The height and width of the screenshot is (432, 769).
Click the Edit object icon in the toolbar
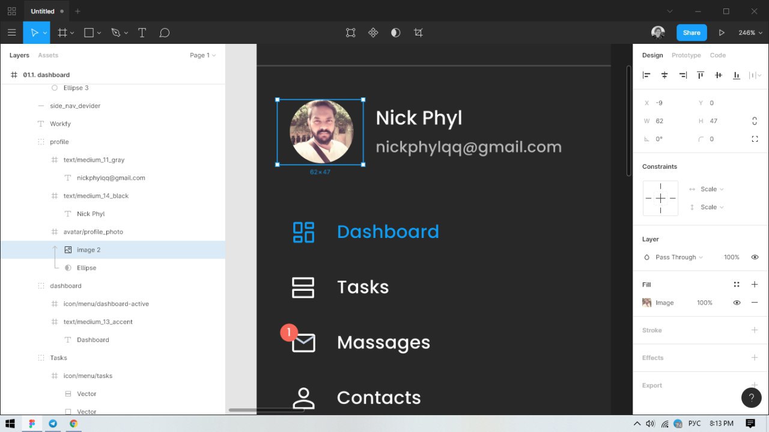[351, 33]
